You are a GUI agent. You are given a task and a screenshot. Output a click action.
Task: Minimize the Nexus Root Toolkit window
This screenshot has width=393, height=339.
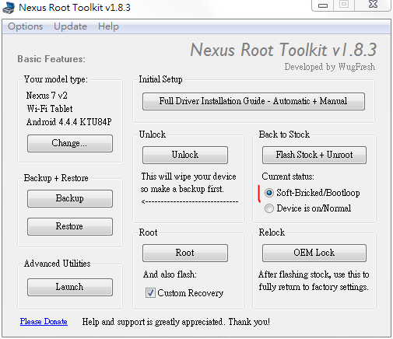click(x=323, y=5)
